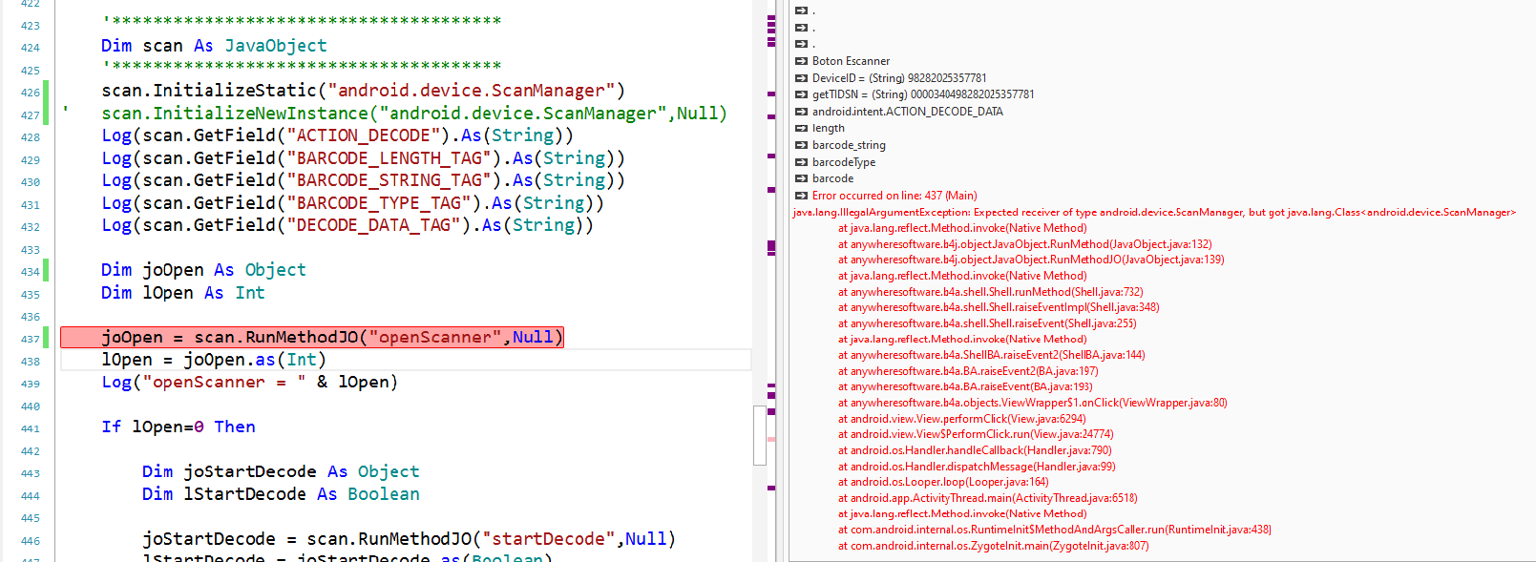Viewport: 1536px width, 562px height.
Task: Select the DeviceID = (String) 98282025357781 log line
Action: pyautogui.click(x=899, y=78)
